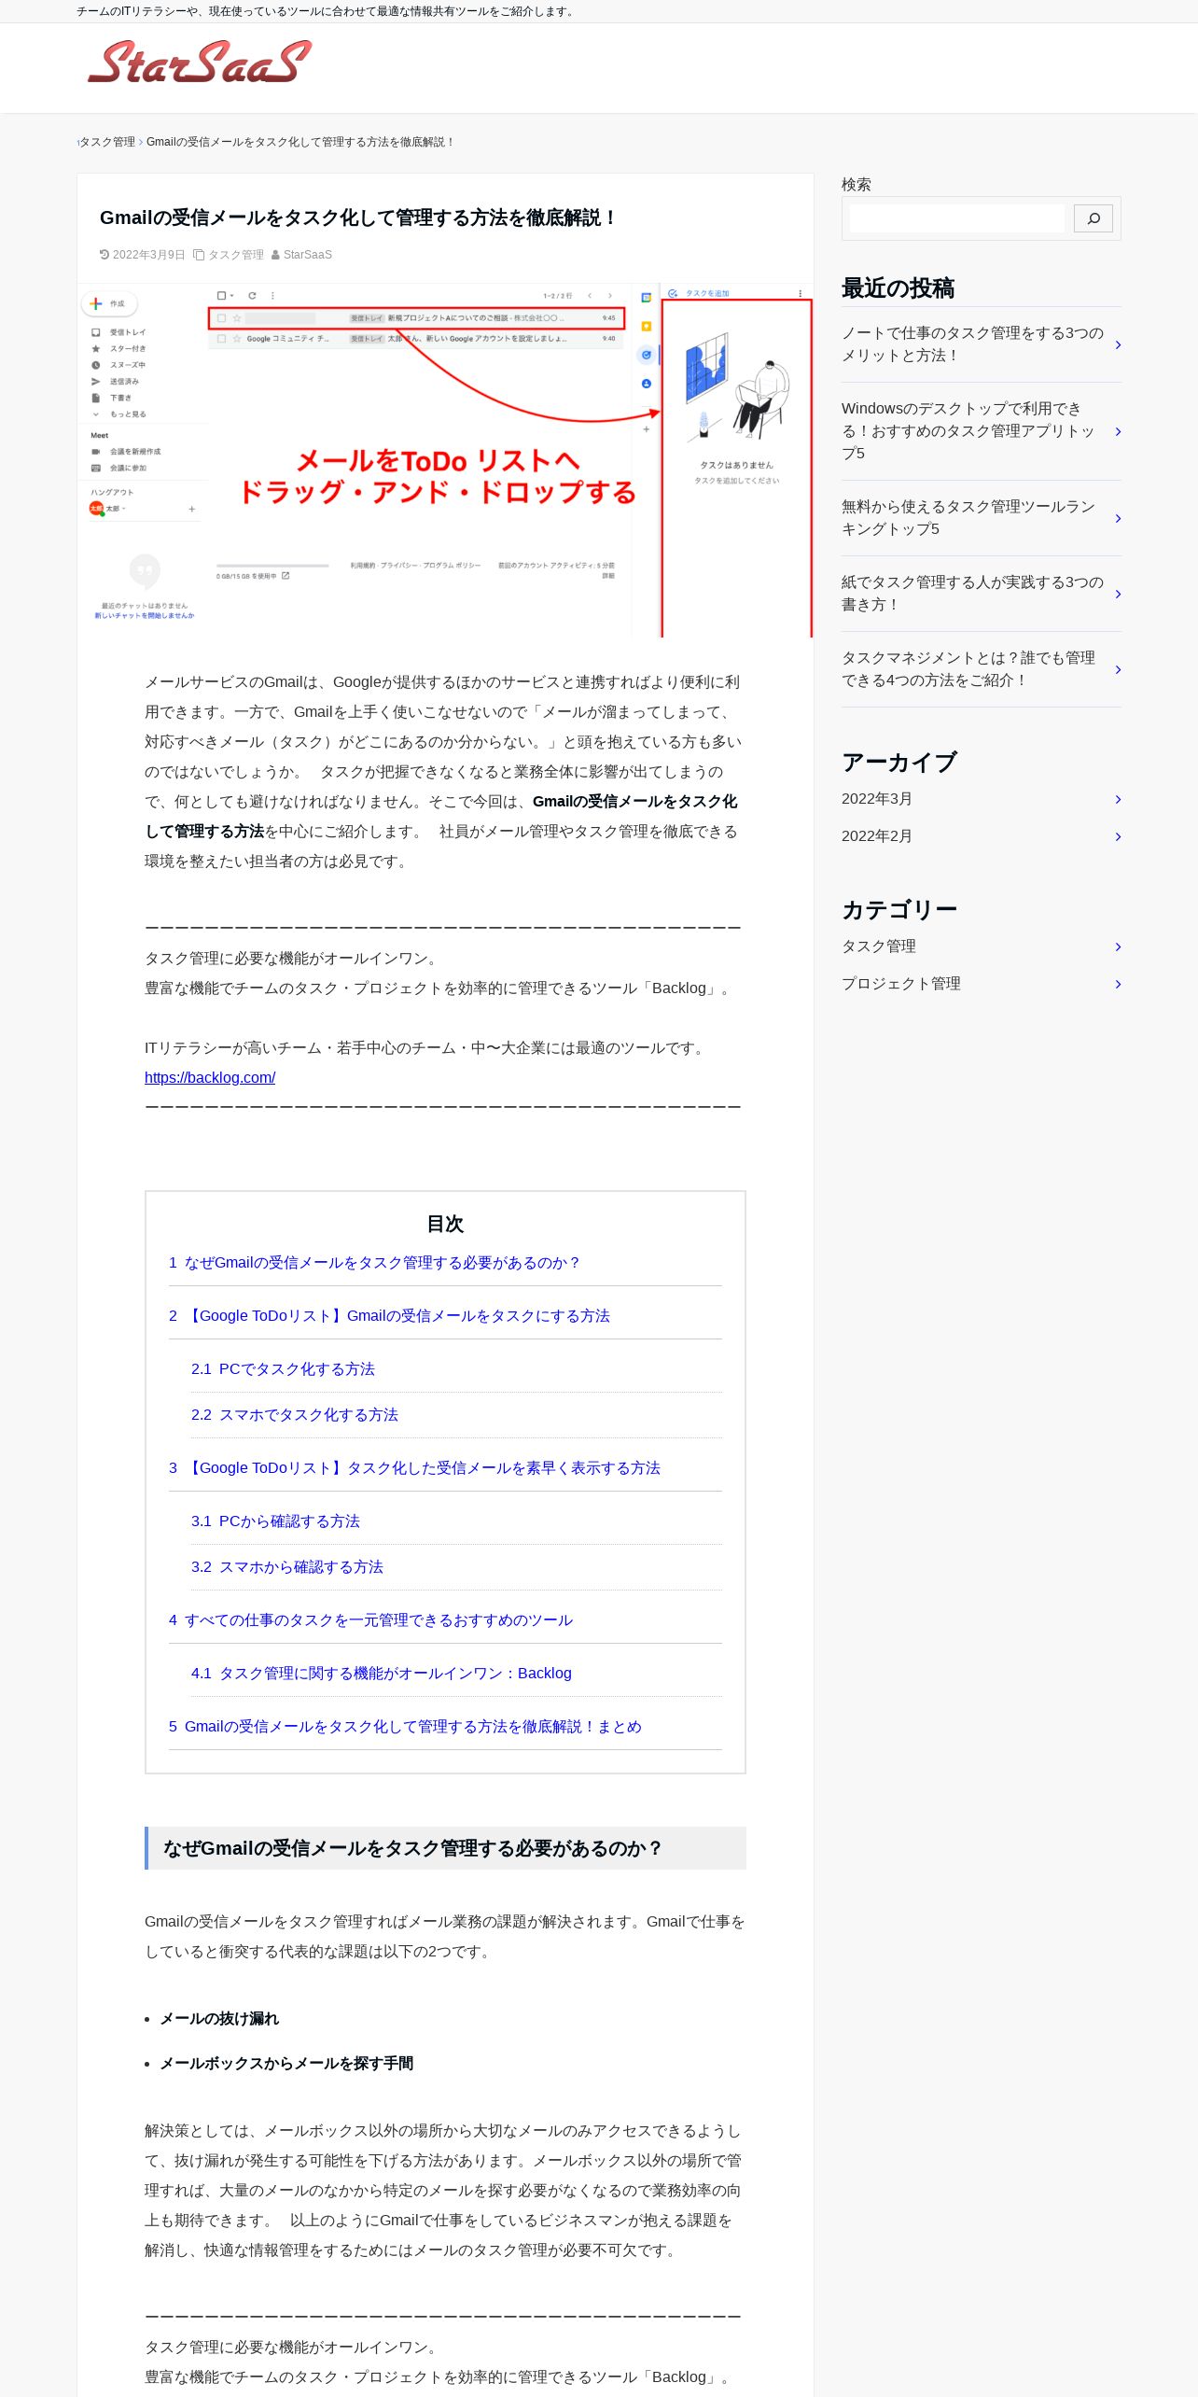Jump to TOC item 3.1 PCから確認する方法
This screenshot has width=1198, height=2397.
click(x=275, y=1521)
